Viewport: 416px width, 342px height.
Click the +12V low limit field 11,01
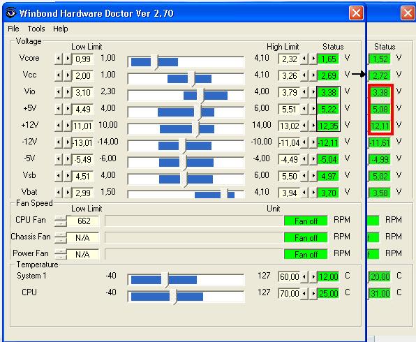pos(83,126)
